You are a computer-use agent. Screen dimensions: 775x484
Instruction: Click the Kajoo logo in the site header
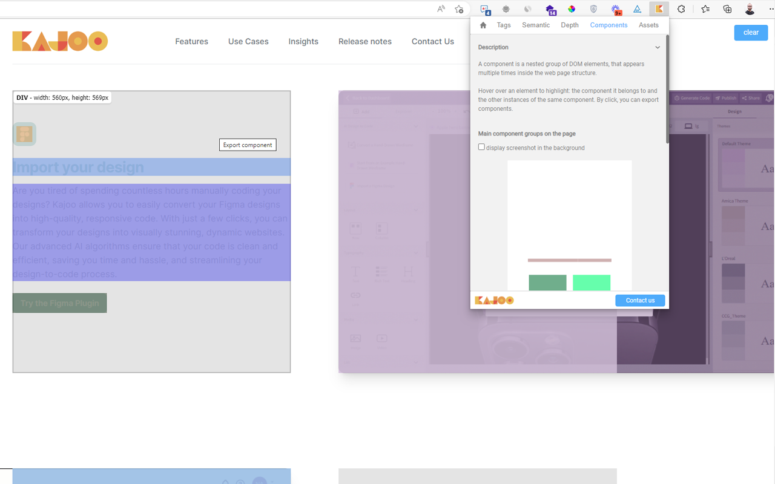pyautogui.click(x=59, y=41)
